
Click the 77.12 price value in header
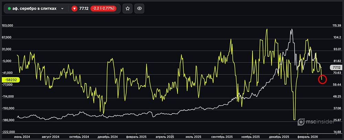pyautogui.click(x=84, y=9)
